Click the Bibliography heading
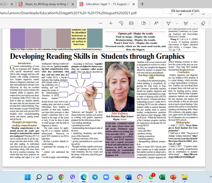The width and height of the screenshot is (212, 183). click(183, 122)
